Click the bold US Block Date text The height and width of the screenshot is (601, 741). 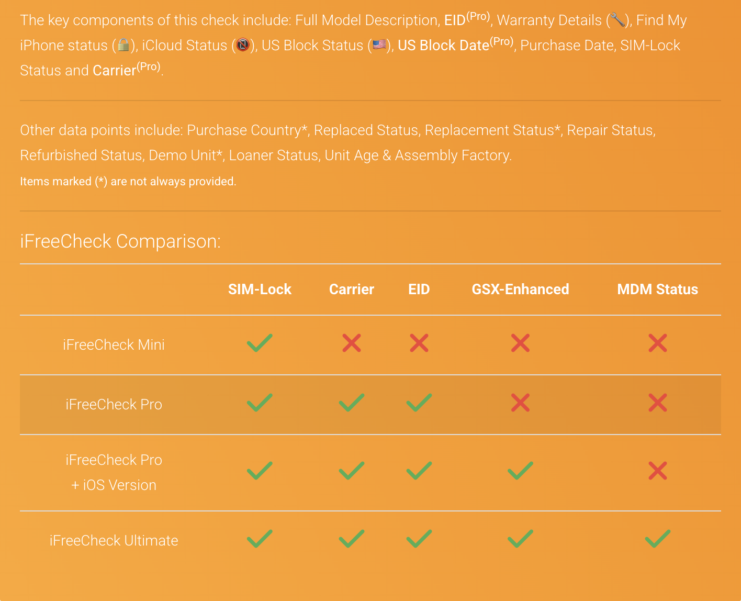(443, 46)
